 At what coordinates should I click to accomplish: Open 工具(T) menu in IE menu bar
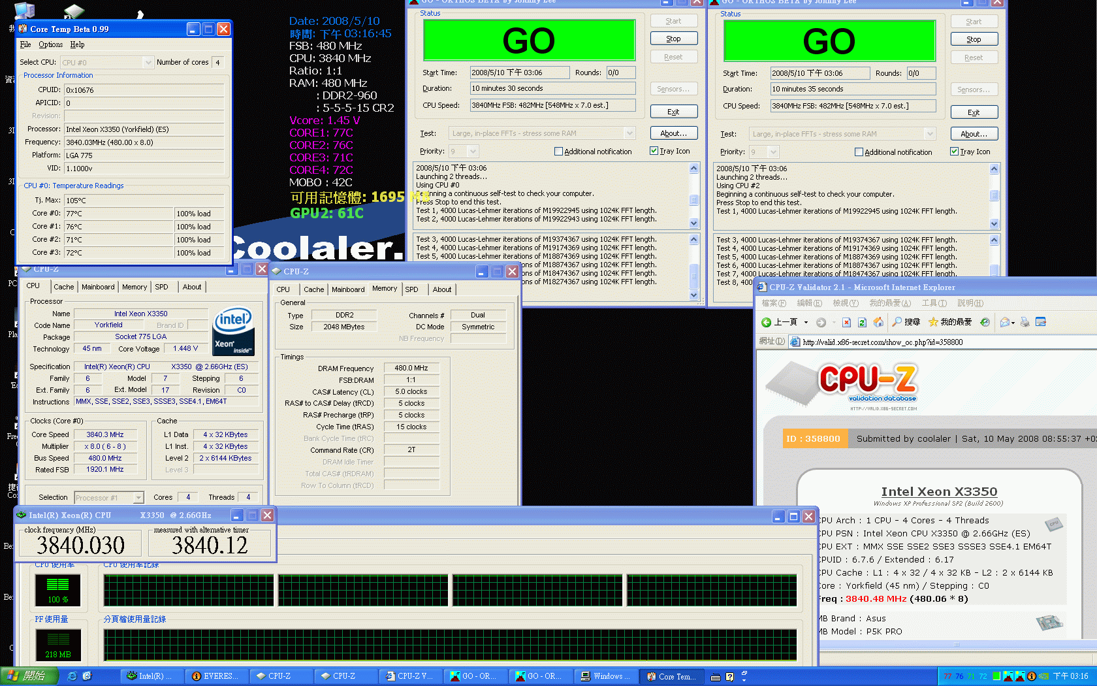click(934, 303)
